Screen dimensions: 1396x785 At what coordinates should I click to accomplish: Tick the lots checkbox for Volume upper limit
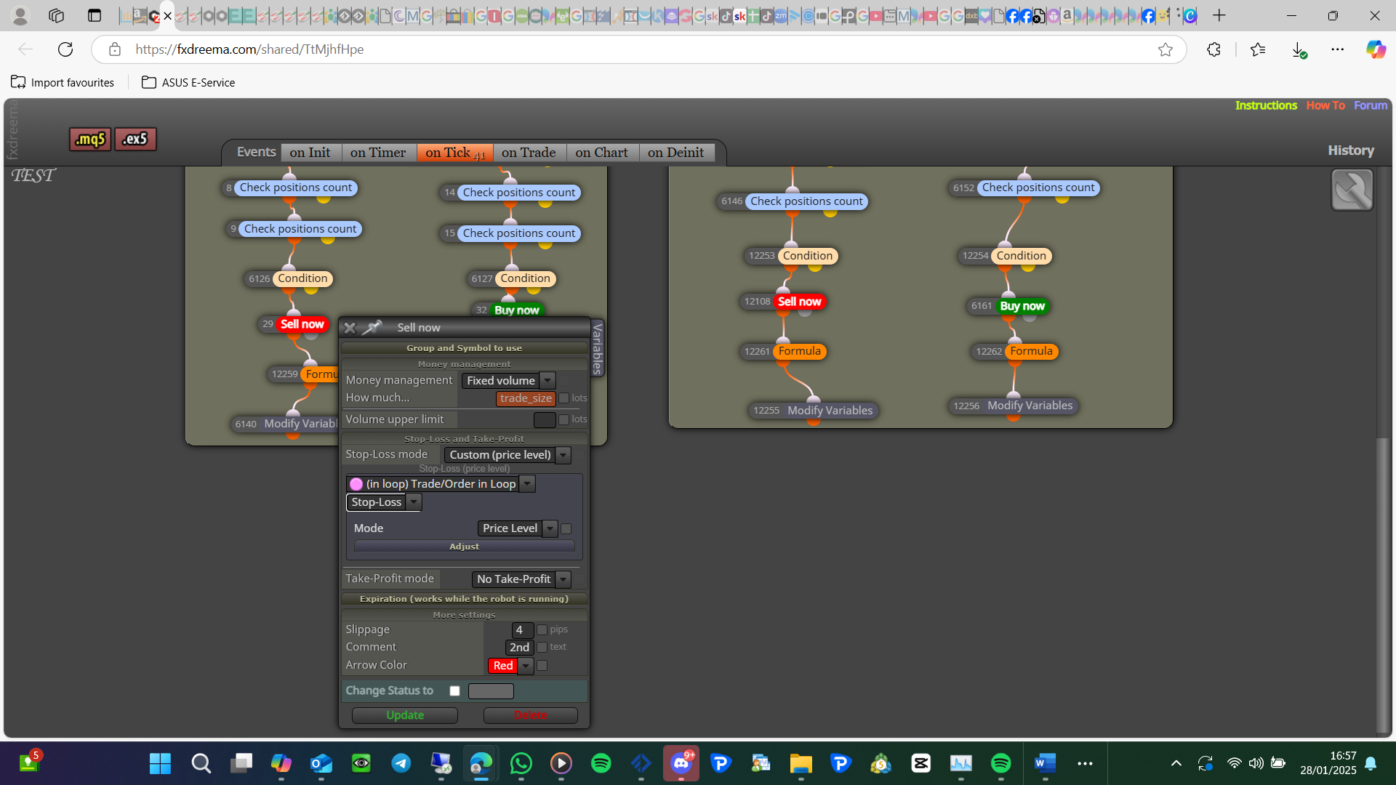[563, 419]
